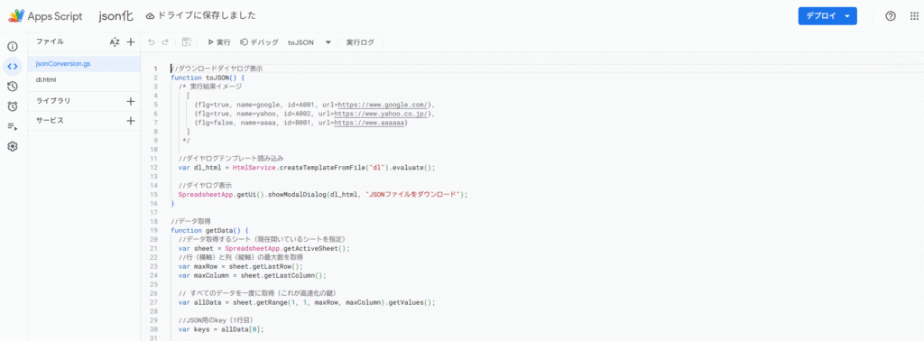Open the Triggers alarm clock icon
The image size is (924, 341).
[13, 106]
